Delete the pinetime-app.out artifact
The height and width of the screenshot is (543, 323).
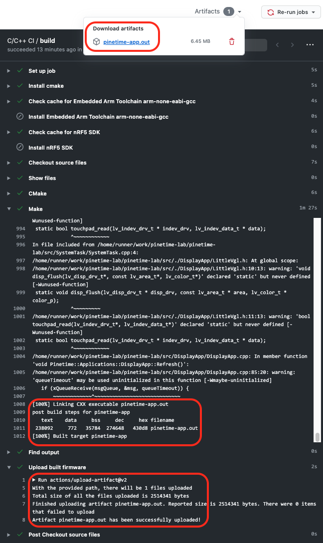pos(231,41)
